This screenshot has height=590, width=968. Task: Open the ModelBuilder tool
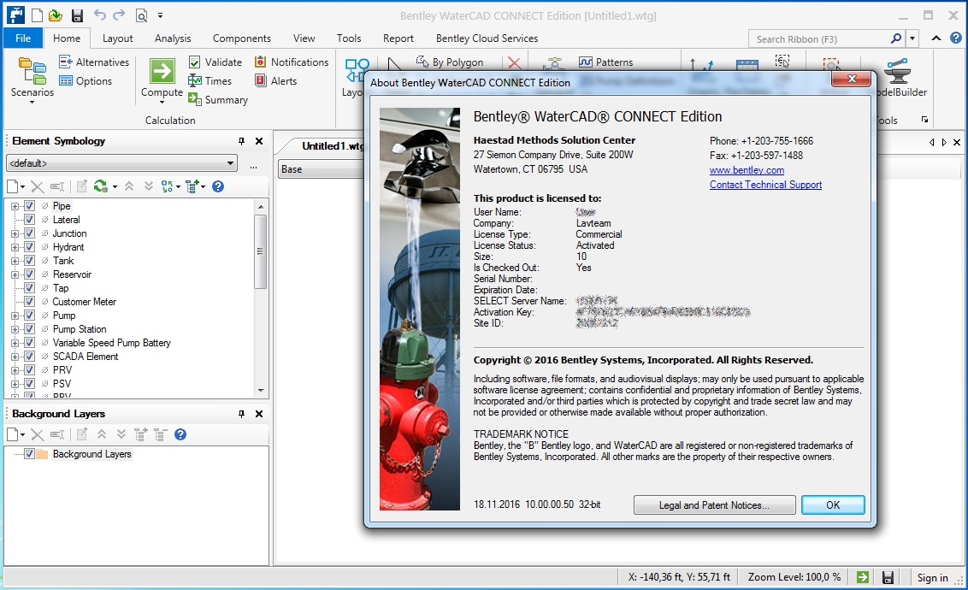click(x=898, y=79)
